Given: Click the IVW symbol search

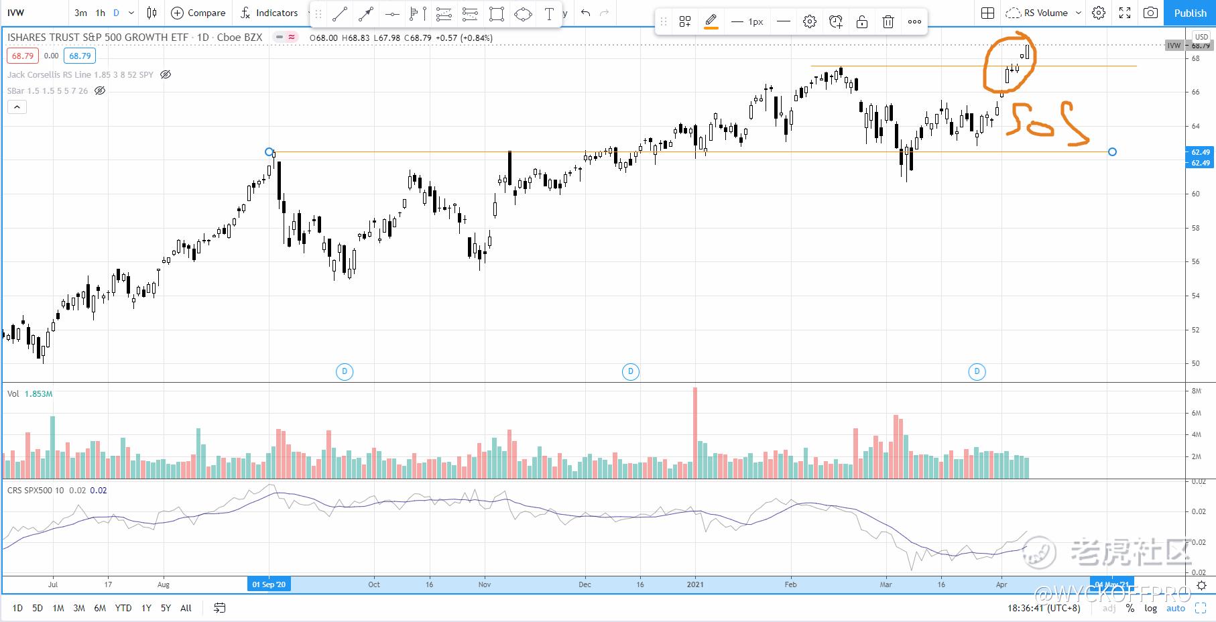Looking at the screenshot, I should tap(15, 13).
